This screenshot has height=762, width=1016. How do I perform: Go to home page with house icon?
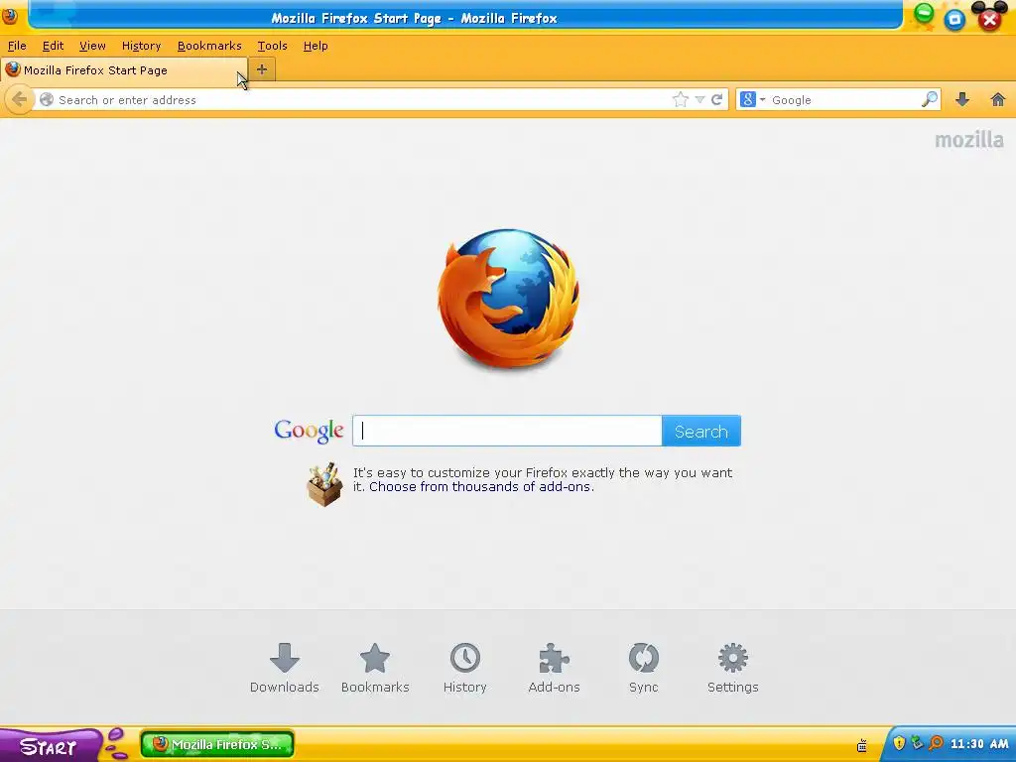[x=998, y=99]
